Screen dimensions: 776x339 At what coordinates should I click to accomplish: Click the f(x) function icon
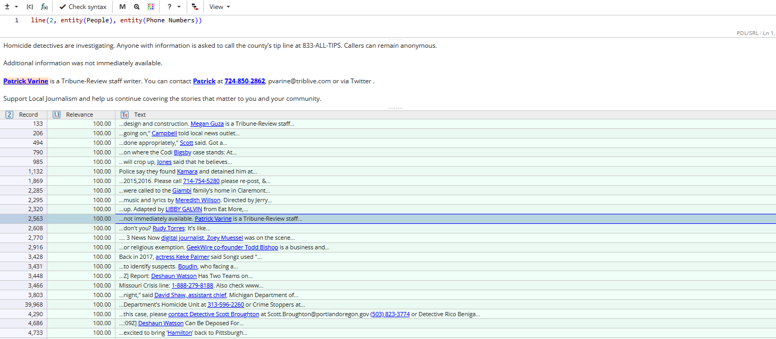[44, 7]
